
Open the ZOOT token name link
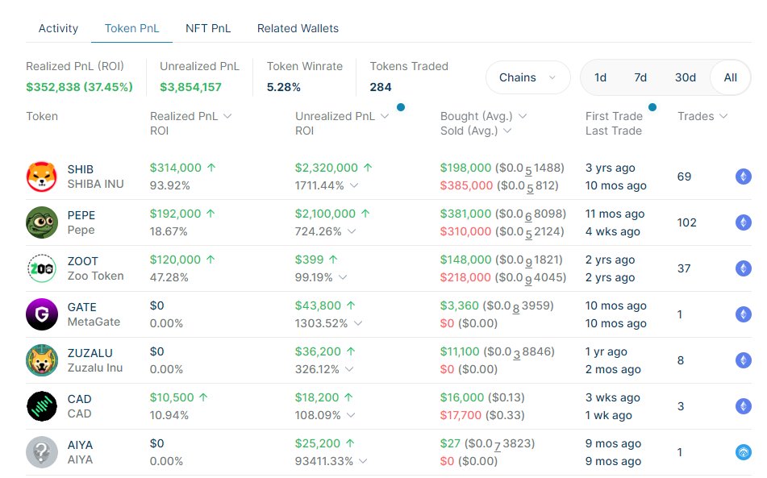click(82, 261)
